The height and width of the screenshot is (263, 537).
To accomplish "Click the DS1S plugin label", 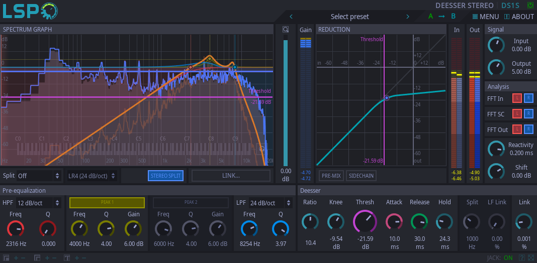I will click(510, 6).
